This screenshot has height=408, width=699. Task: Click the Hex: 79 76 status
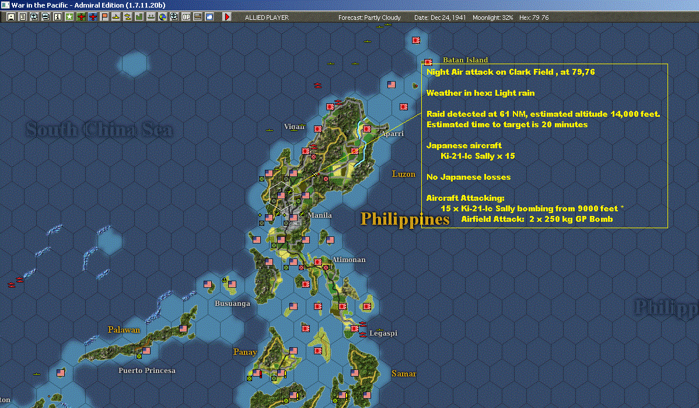point(534,18)
